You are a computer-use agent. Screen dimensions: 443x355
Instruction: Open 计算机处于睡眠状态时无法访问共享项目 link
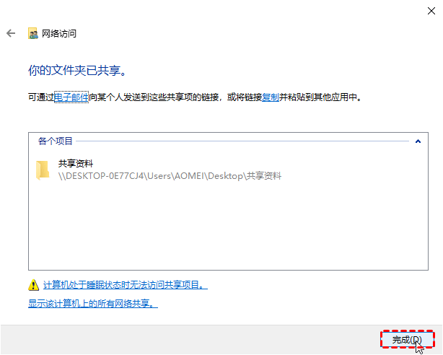126,285
